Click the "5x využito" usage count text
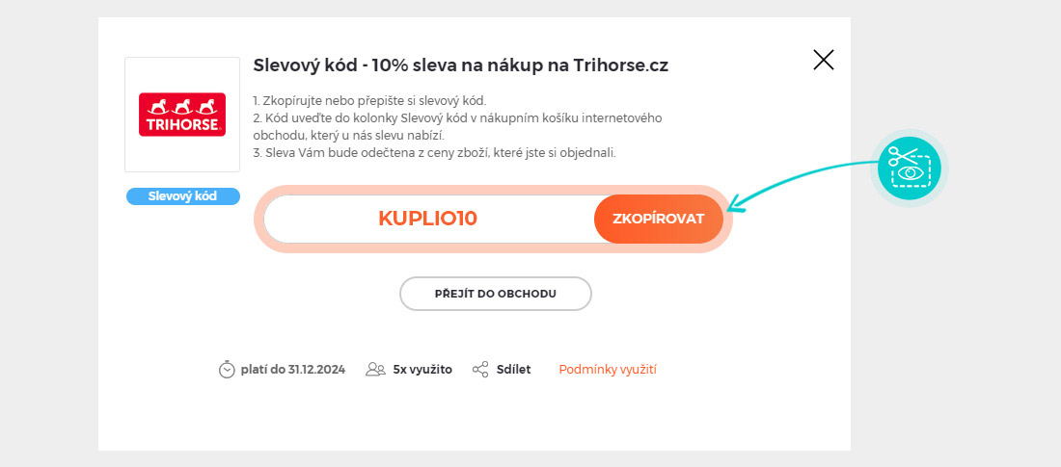 [x=422, y=370]
